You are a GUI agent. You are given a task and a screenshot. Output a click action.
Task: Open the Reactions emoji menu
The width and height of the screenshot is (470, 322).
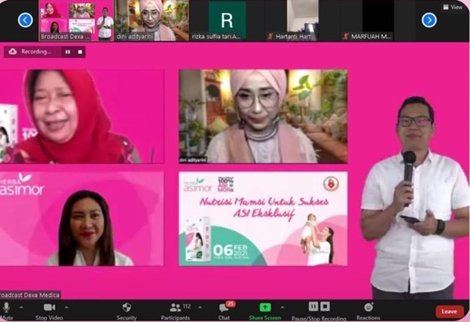(368, 311)
